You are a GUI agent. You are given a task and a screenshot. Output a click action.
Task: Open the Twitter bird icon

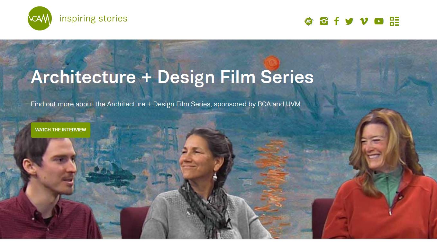click(x=349, y=21)
